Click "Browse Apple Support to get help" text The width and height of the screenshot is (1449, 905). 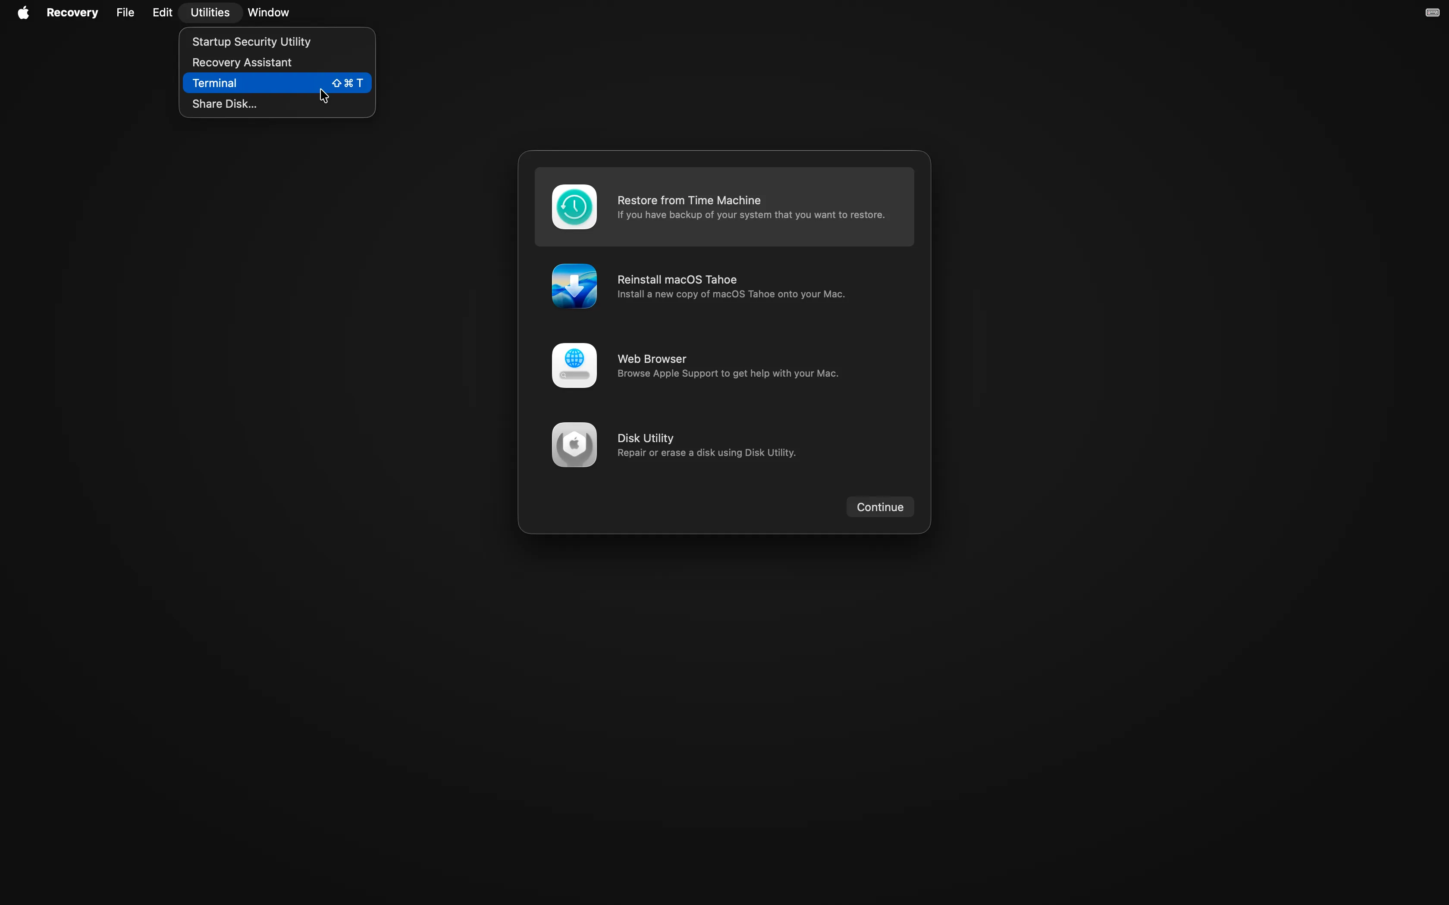coord(728,374)
